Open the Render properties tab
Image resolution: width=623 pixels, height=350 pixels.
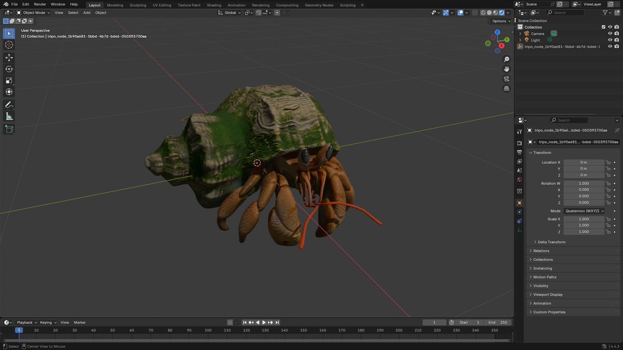[519, 143]
